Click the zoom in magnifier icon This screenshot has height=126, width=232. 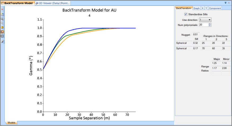click(2, 19)
